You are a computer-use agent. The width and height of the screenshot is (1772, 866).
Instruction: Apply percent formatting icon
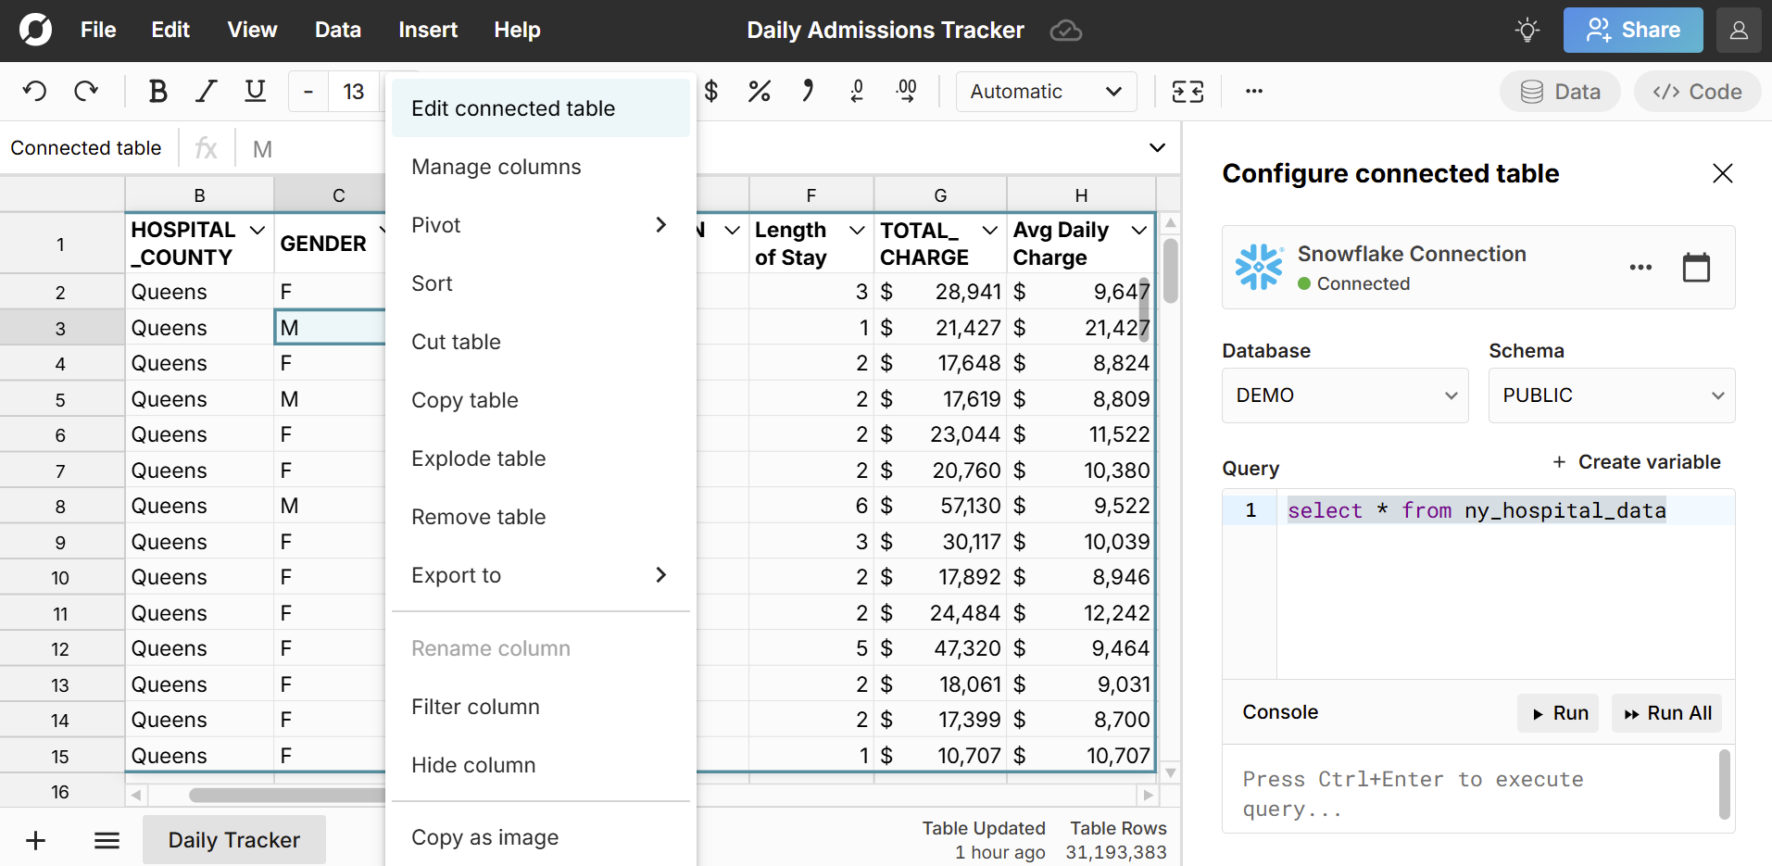click(x=760, y=91)
